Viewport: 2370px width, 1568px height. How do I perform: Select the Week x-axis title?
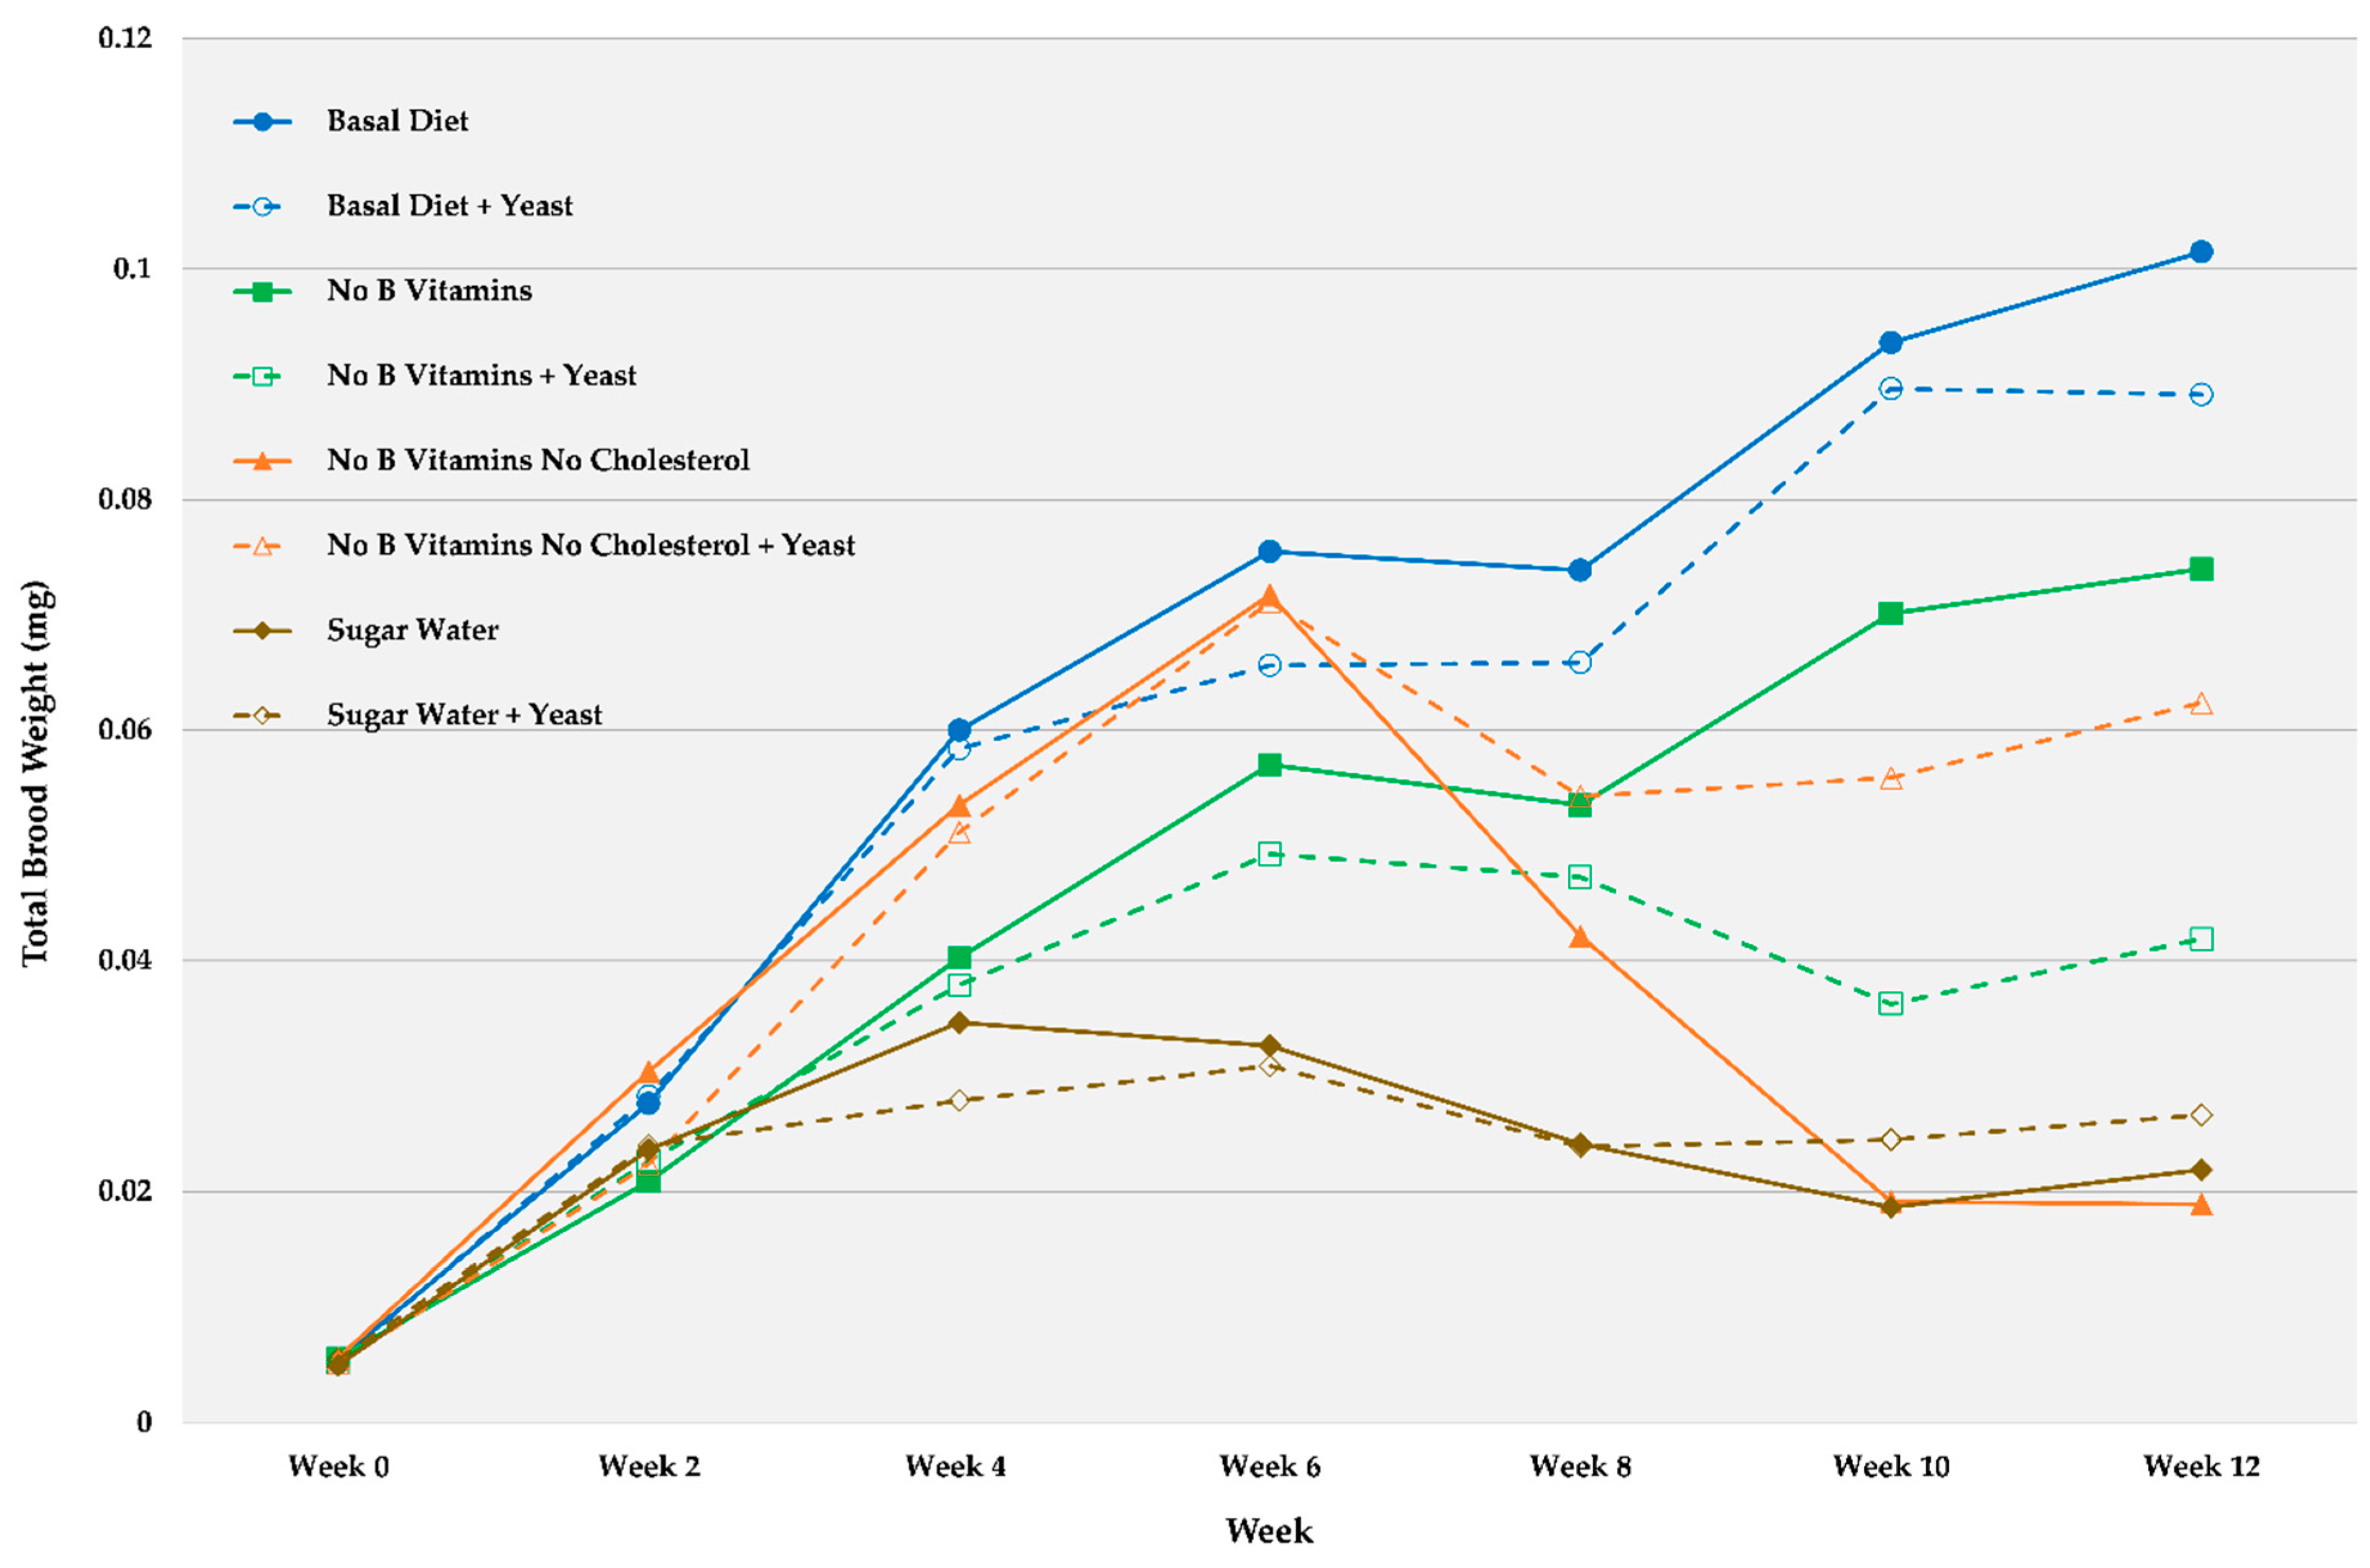click(x=1269, y=1531)
